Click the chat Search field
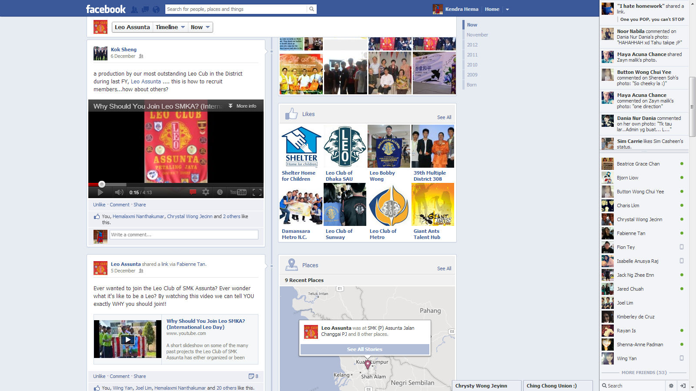This screenshot has width=696, height=391. tap(633, 386)
